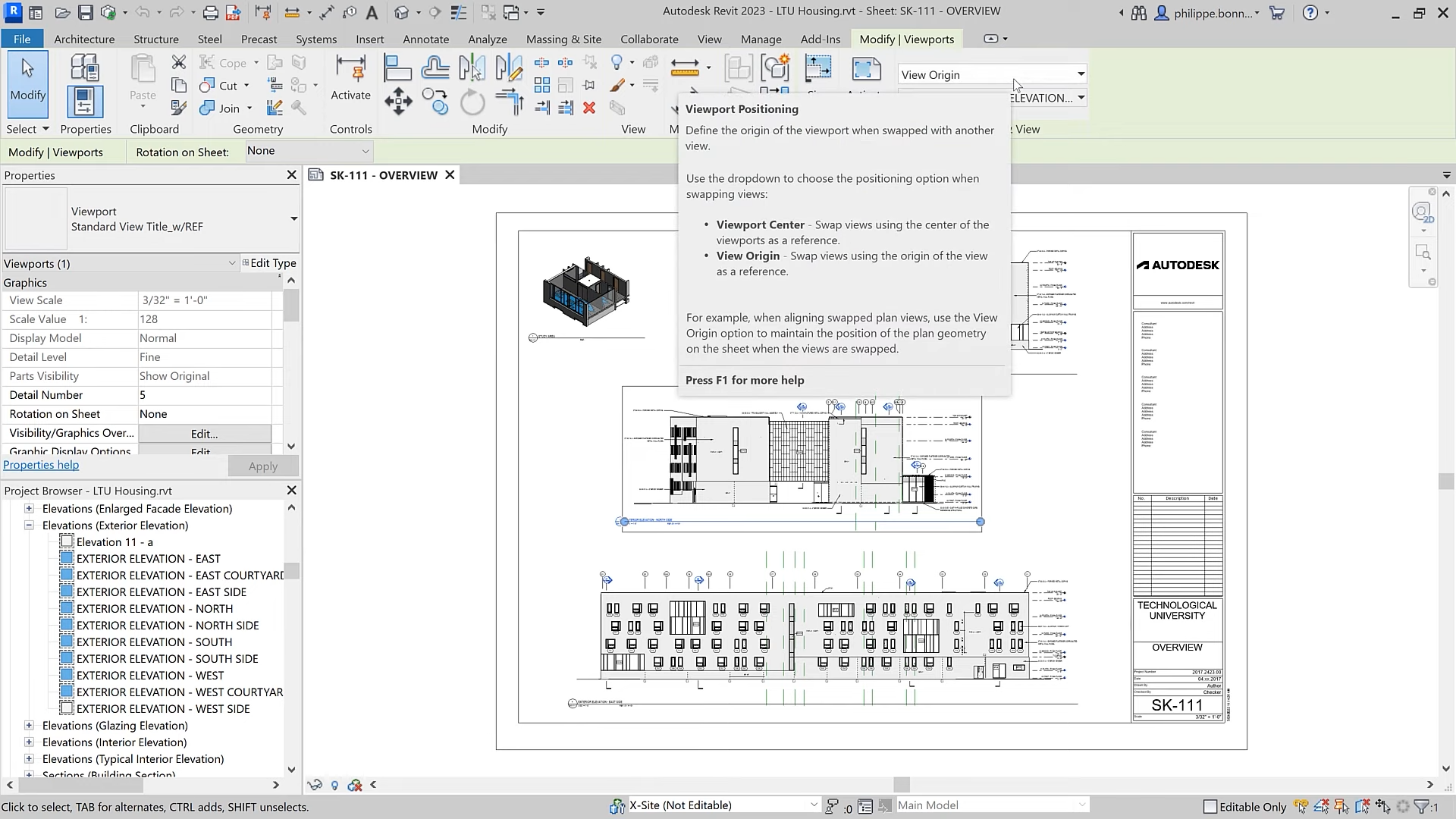Click the selection filter icon in status bar

click(x=1422, y=807)
